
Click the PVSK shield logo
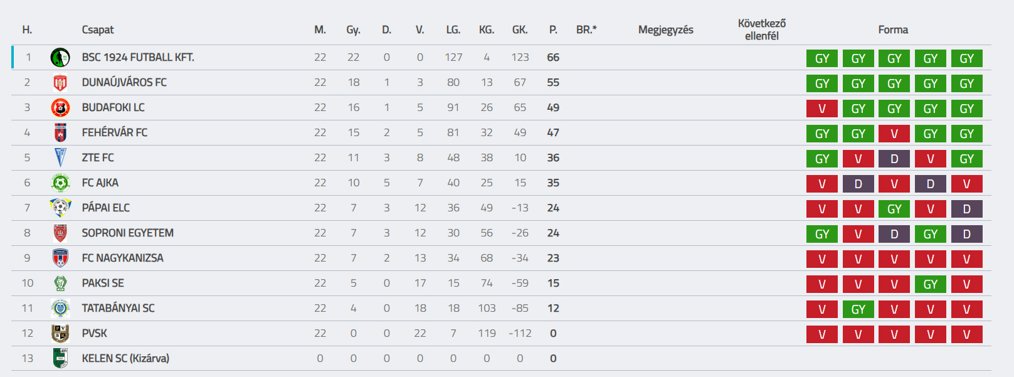point(60,333)
